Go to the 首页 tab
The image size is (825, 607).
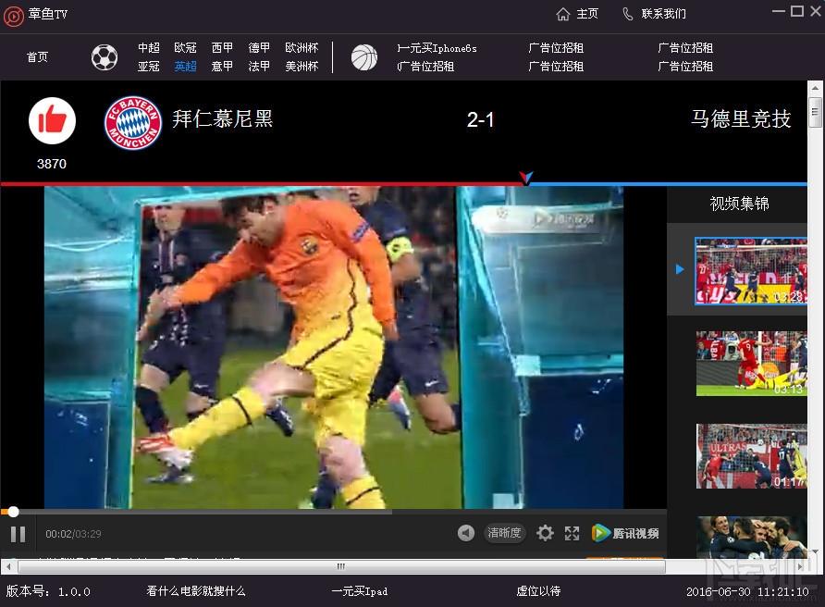[37, 56]
